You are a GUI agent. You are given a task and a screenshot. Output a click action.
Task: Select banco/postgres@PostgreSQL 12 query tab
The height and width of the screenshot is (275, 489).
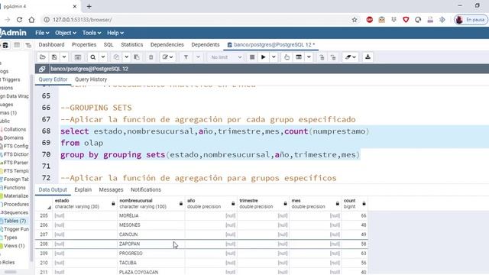tap(270, 44)
